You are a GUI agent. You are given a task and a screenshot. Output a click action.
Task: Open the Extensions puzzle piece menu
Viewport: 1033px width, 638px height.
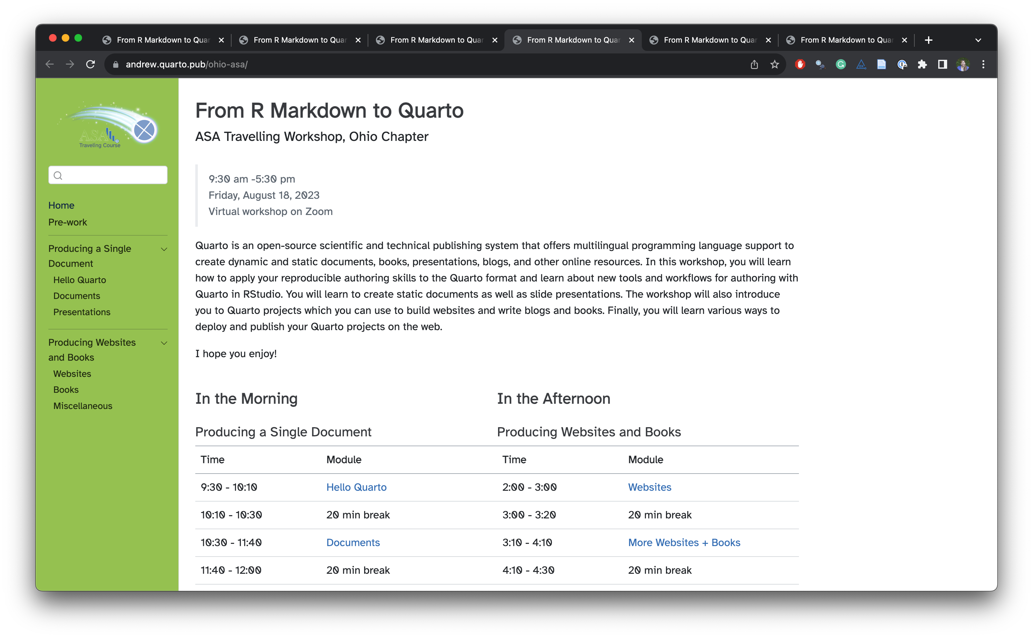tap(922, 64)
